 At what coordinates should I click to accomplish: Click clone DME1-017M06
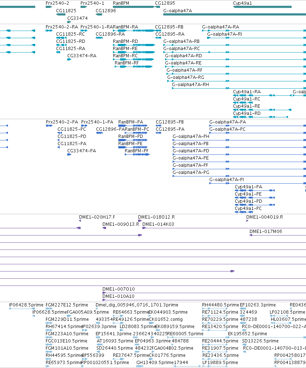coord(266,232)
